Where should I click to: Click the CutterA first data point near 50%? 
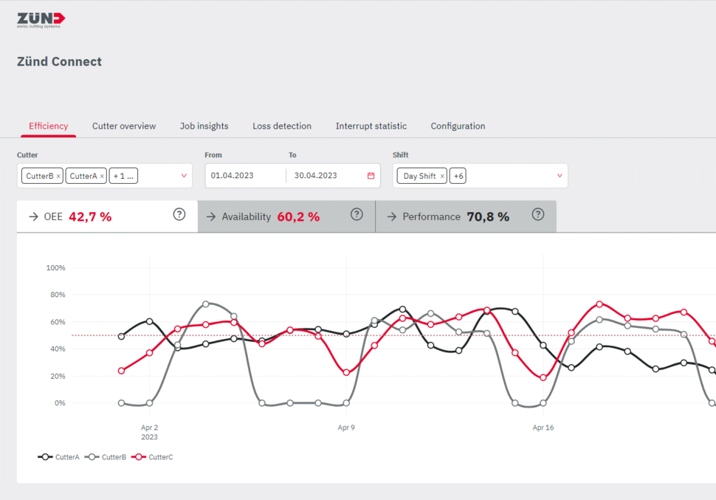(x=122, y=336)
